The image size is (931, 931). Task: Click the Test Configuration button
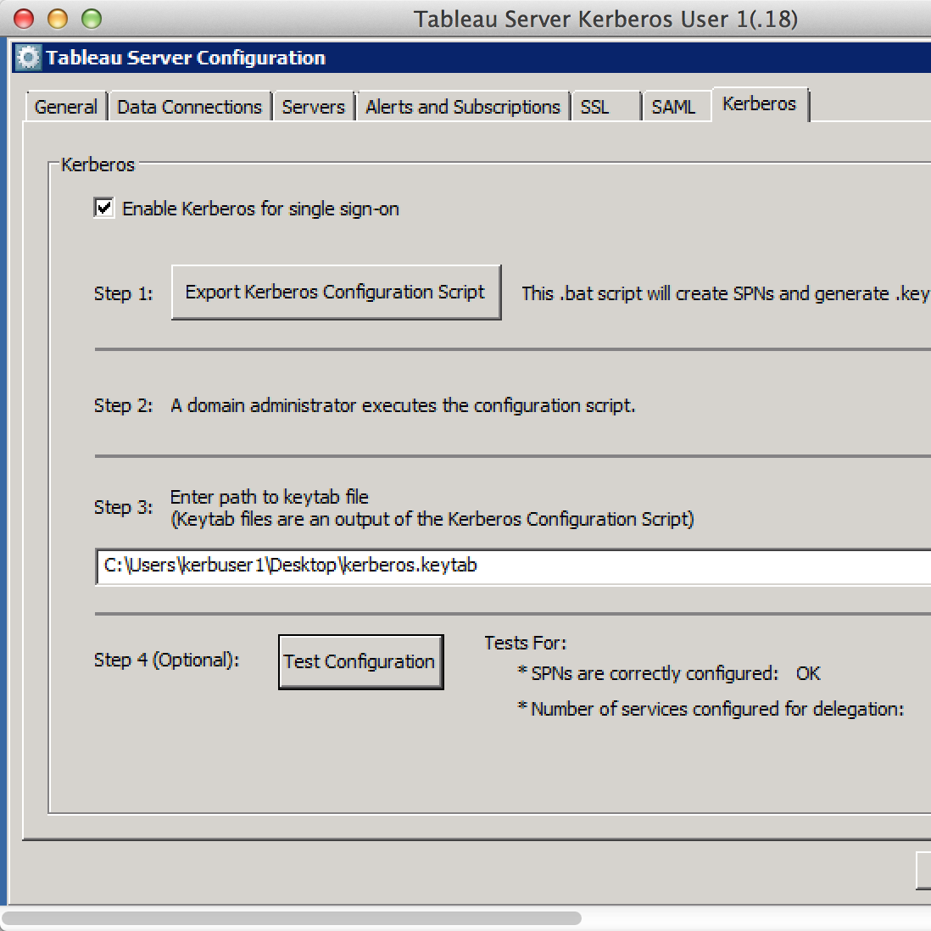(x=361, y=661)
